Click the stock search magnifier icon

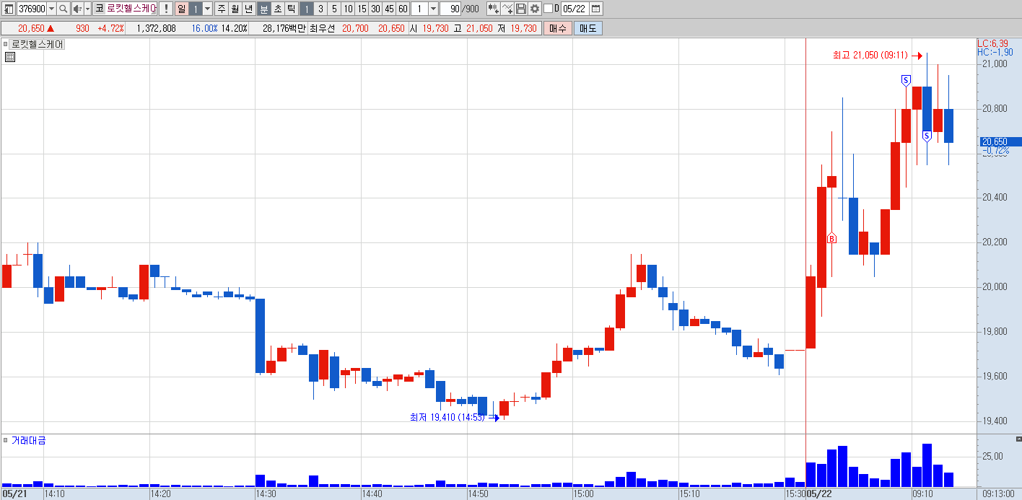tap(63, 9)
